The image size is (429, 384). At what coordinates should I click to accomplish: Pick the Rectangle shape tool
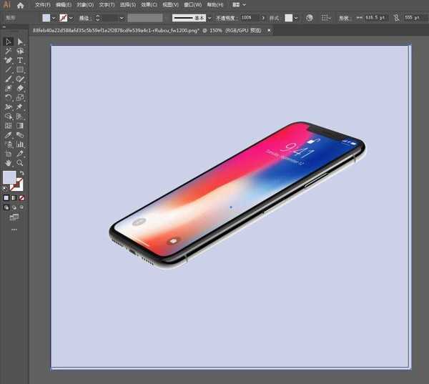coord(20,69)
